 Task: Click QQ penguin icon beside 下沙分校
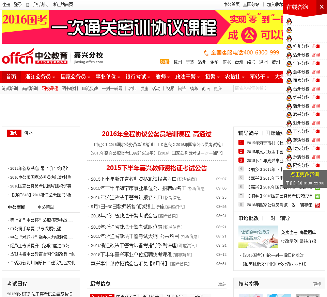(x=289, y=132)
